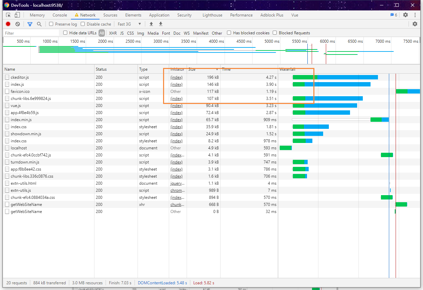The image size is (423, 290).
Task: Export HAR file (download arrow)
Action: coord(161,24)
